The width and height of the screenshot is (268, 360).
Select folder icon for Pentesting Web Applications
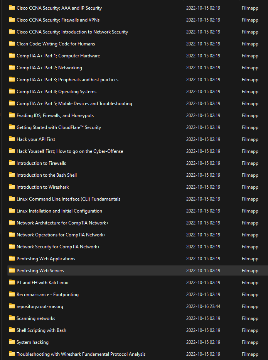12,258
